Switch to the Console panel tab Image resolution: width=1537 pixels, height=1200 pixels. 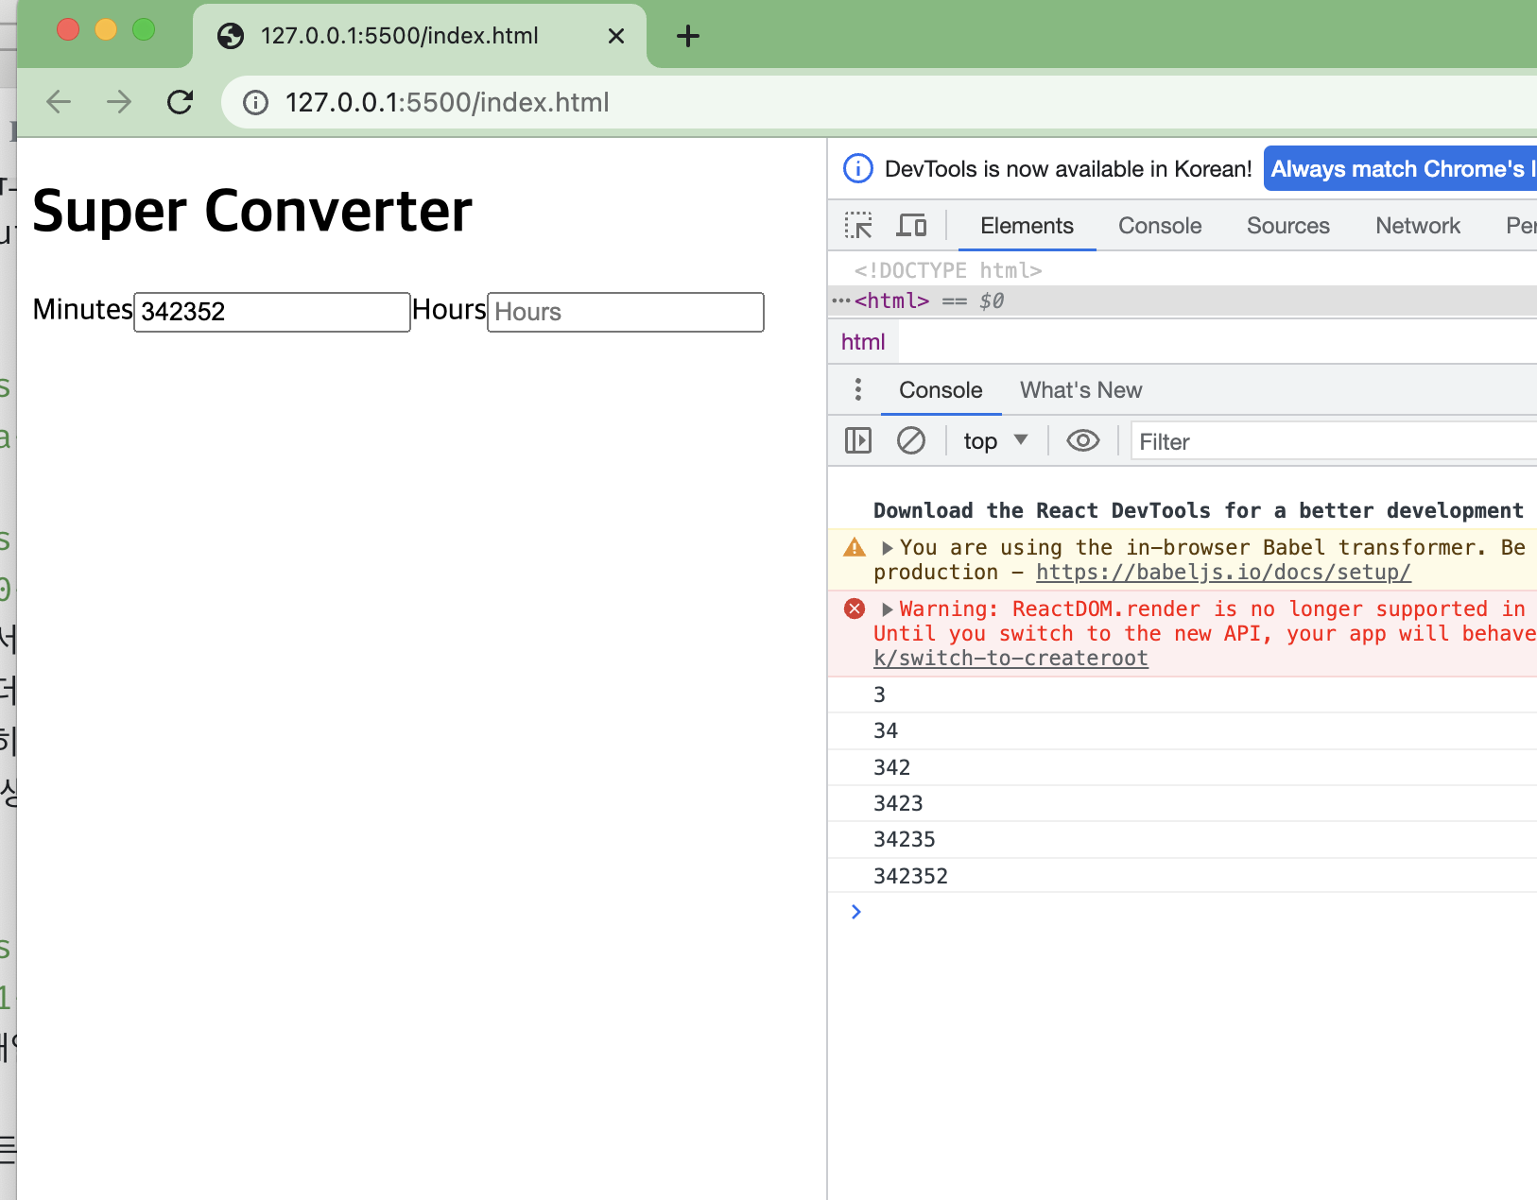[x=1160, y=226]
